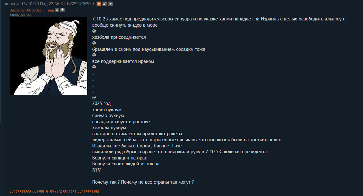The width and height of the screenshot is (363, 196).
Task: Click post number №325517620
Action: [x=79, y=4]
